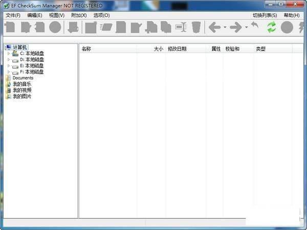This screenshot has height=230, width=307.
Task: Click the plain page icon beside the slanted sheet
Action: [x=121, y=27]
